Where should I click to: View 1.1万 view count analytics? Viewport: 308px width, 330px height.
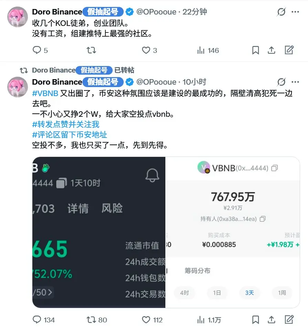pos(209,320)
